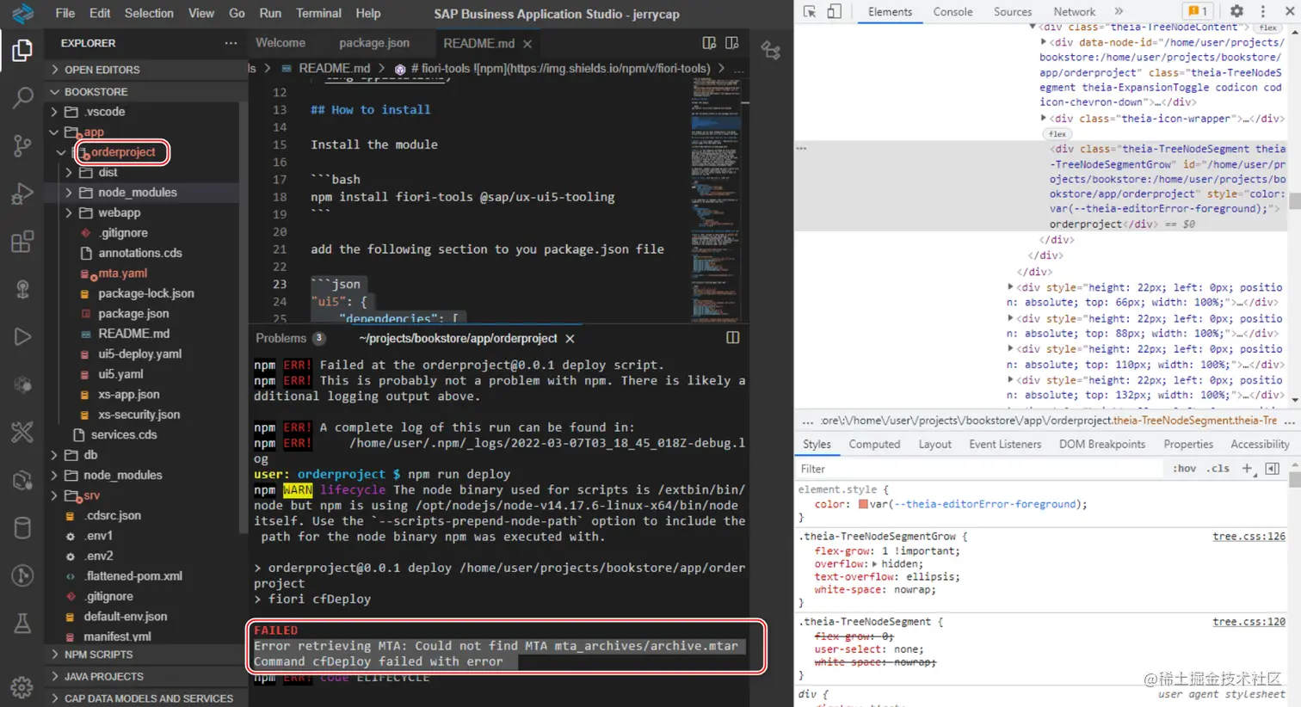Click the color swatch for editorError-foreground
Viewport: 1301px width, 707px height.
863,505
